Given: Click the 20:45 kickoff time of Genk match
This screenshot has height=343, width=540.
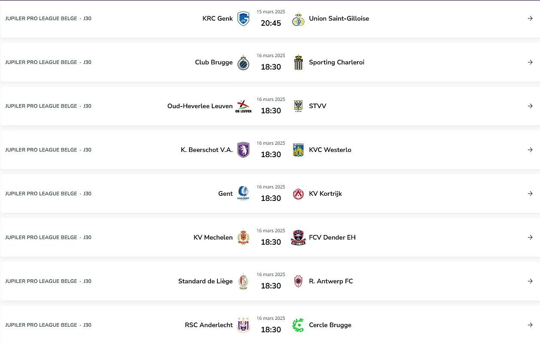Looking at the screenshot, I should pyautogui.click(x=271, y=23).
